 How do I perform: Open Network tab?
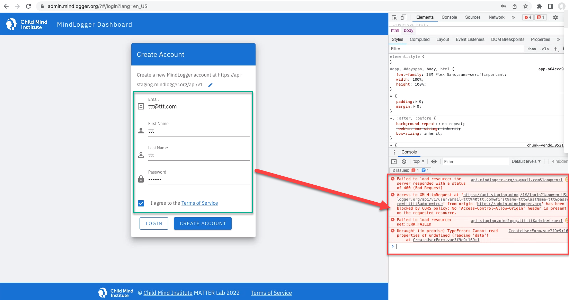(x=497, y=17)
